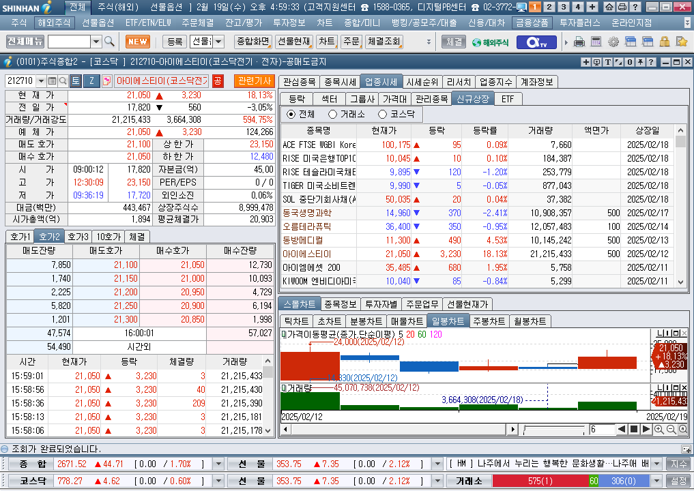Switch to the ETF tab in the sector panel

(x=508, y=99)
